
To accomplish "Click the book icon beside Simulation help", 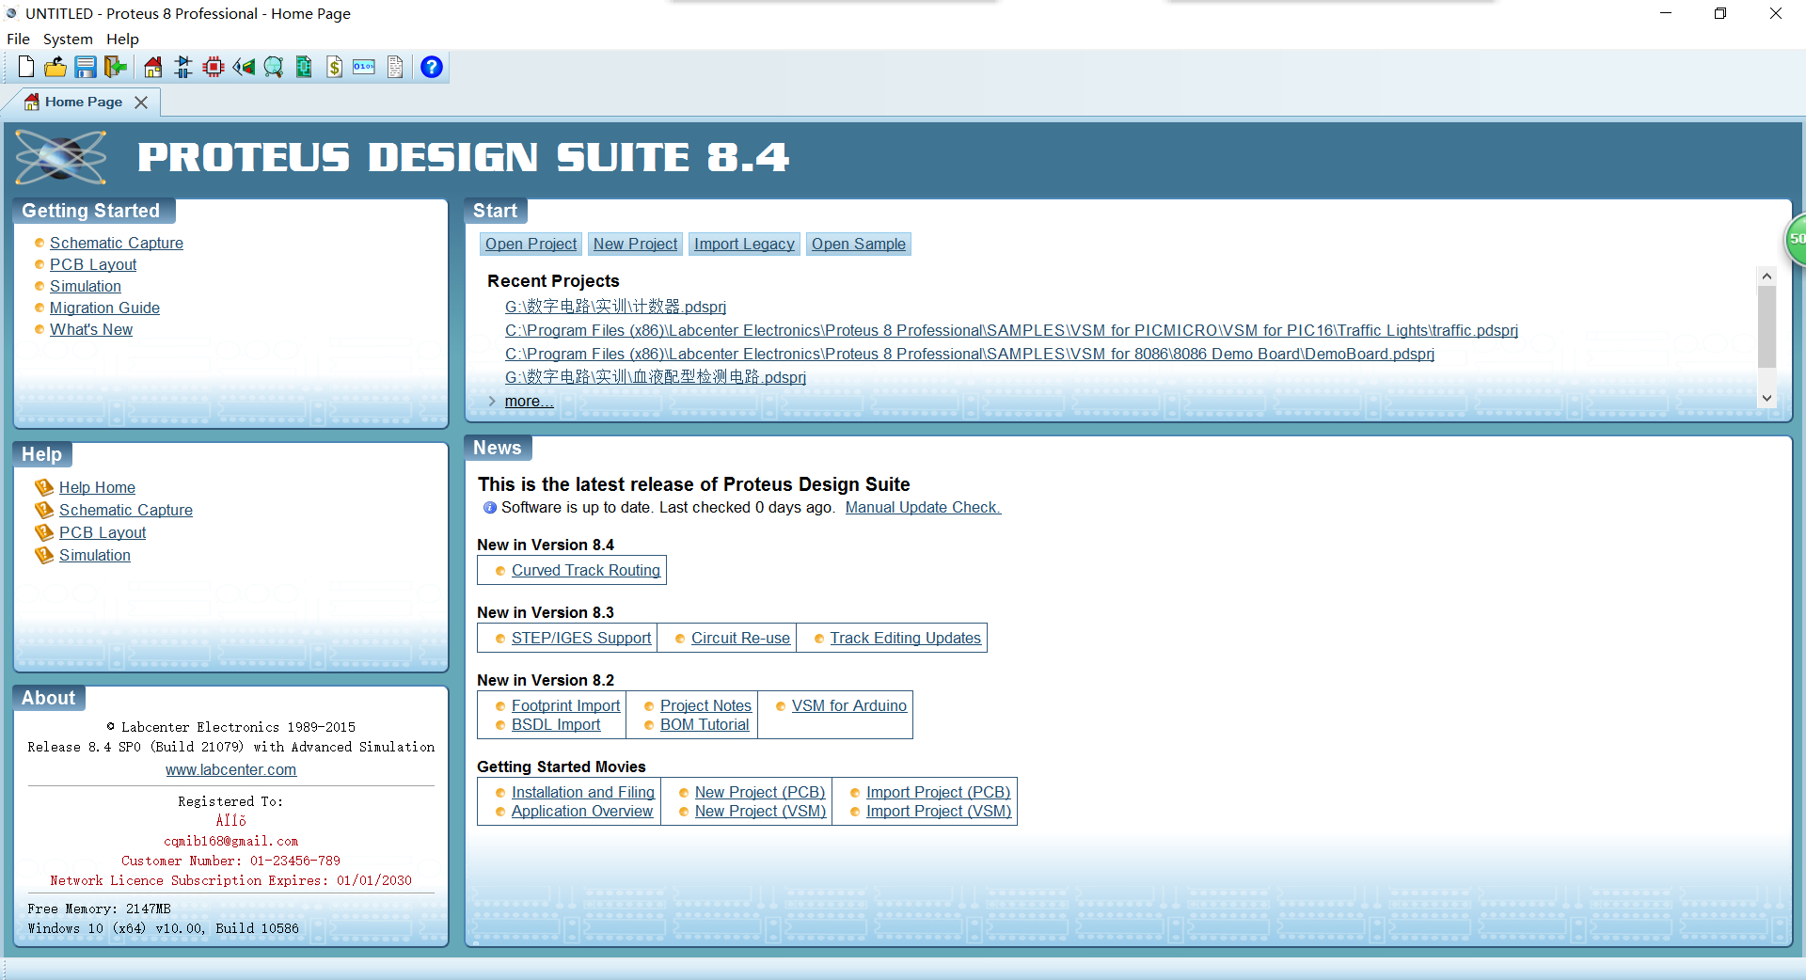I will [x=44, y=555].
